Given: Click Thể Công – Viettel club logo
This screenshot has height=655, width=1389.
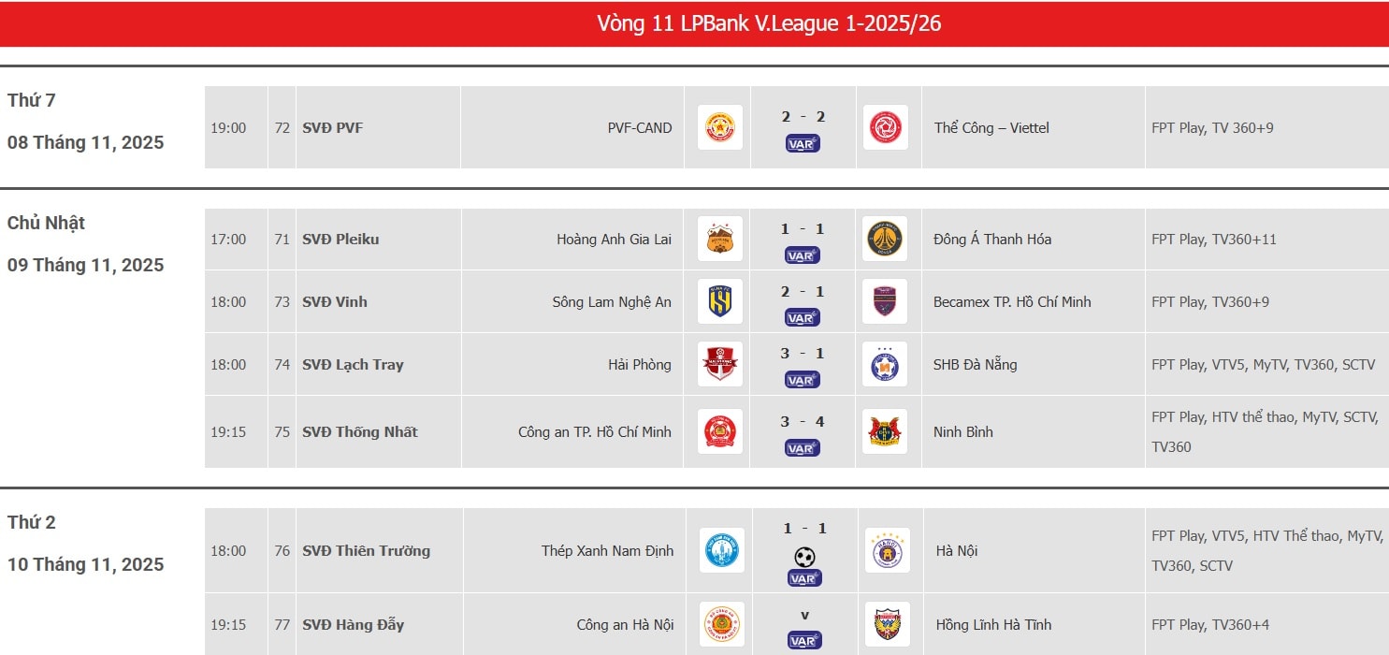Looking at the screenshot, I should 885,127.
